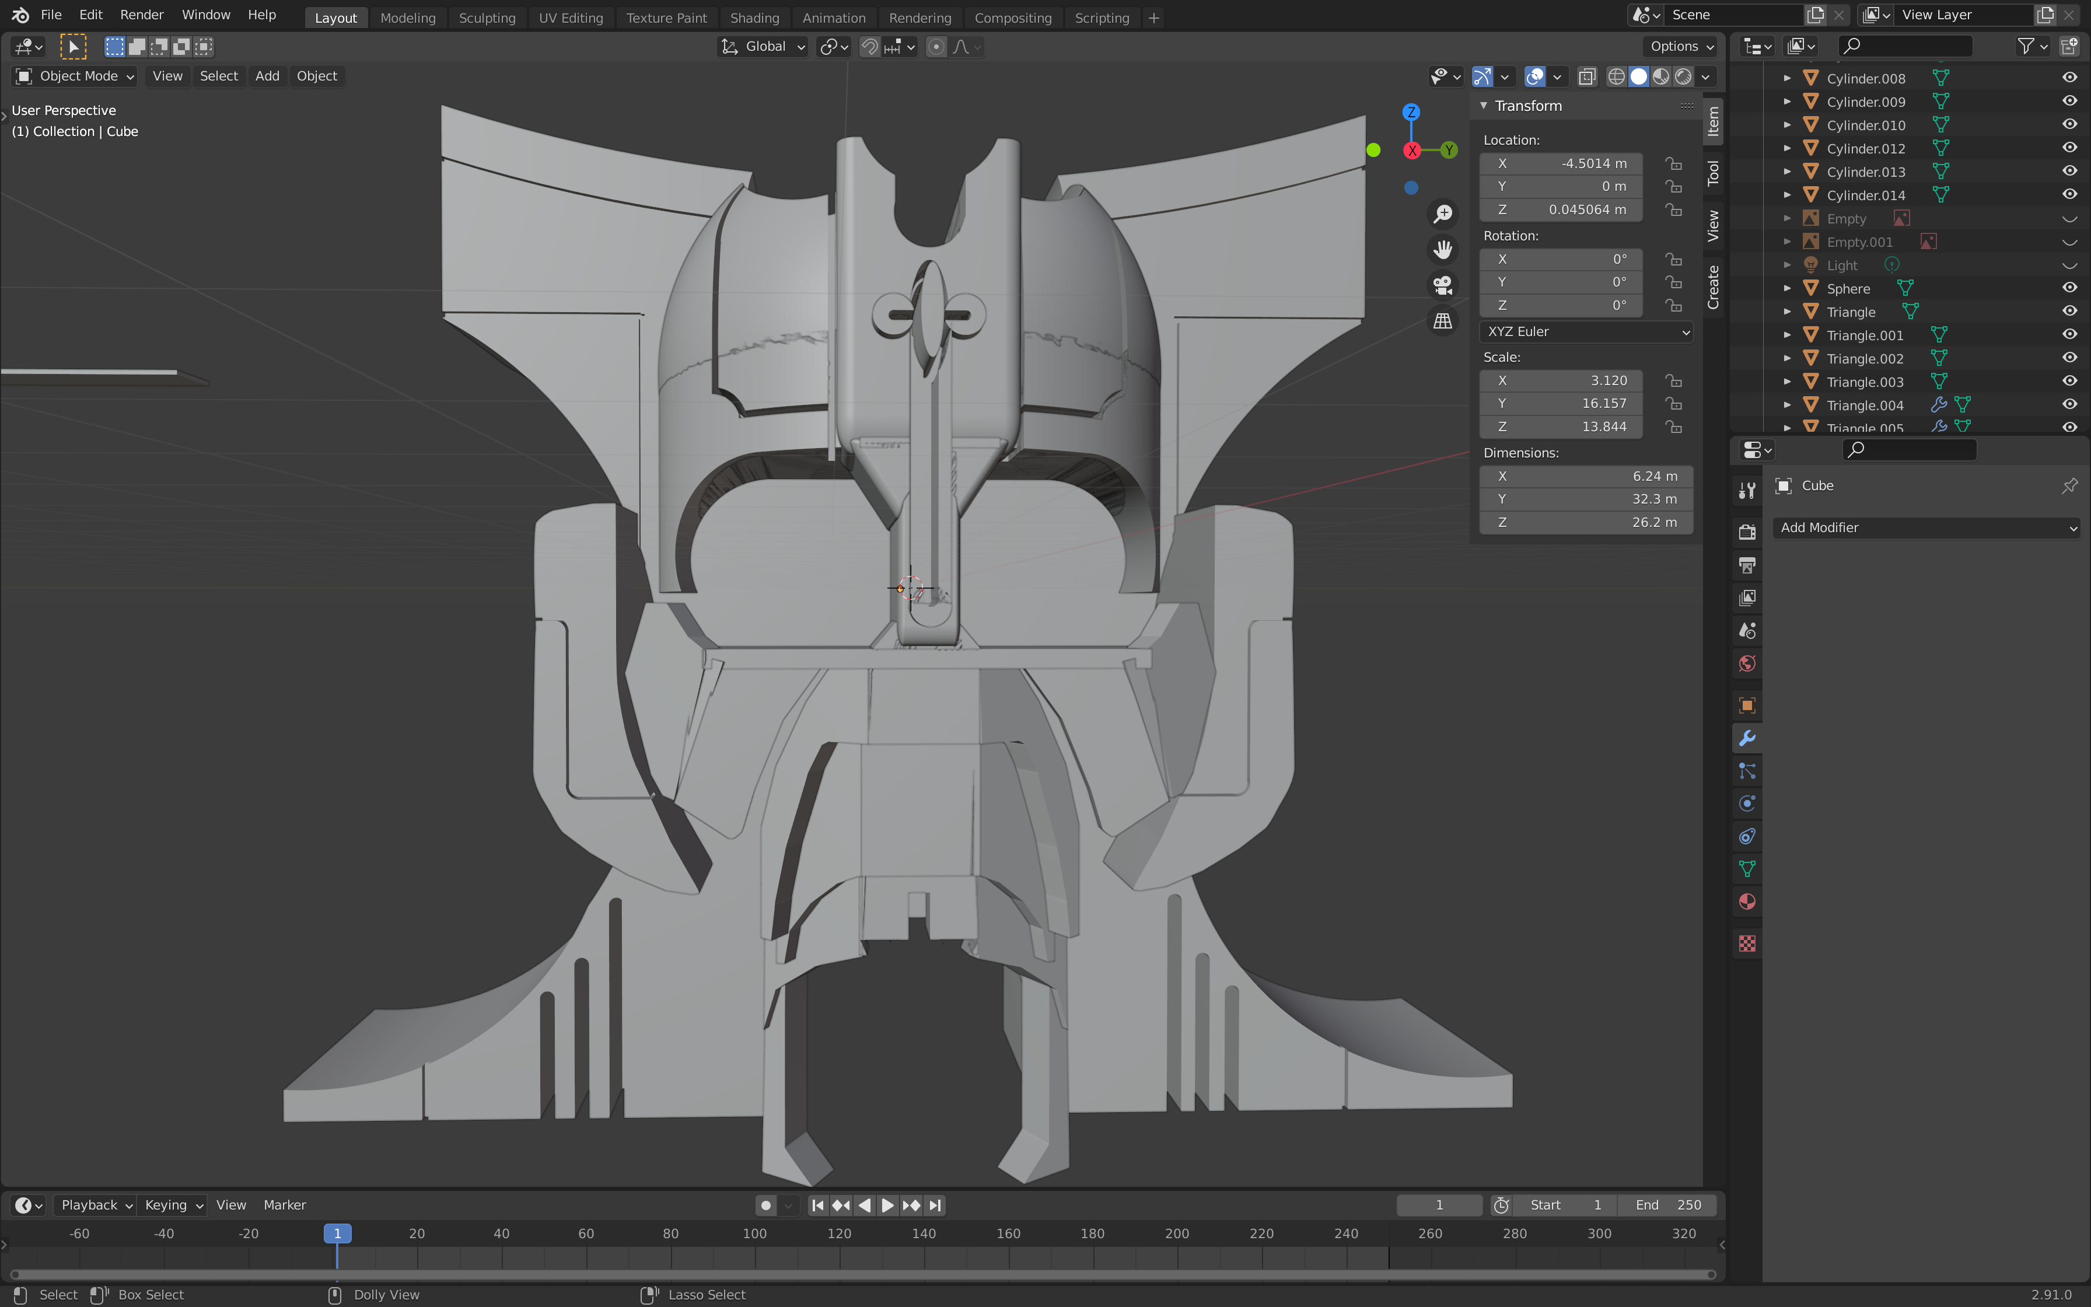Toggle X-ray display icon

(1586, 76)
